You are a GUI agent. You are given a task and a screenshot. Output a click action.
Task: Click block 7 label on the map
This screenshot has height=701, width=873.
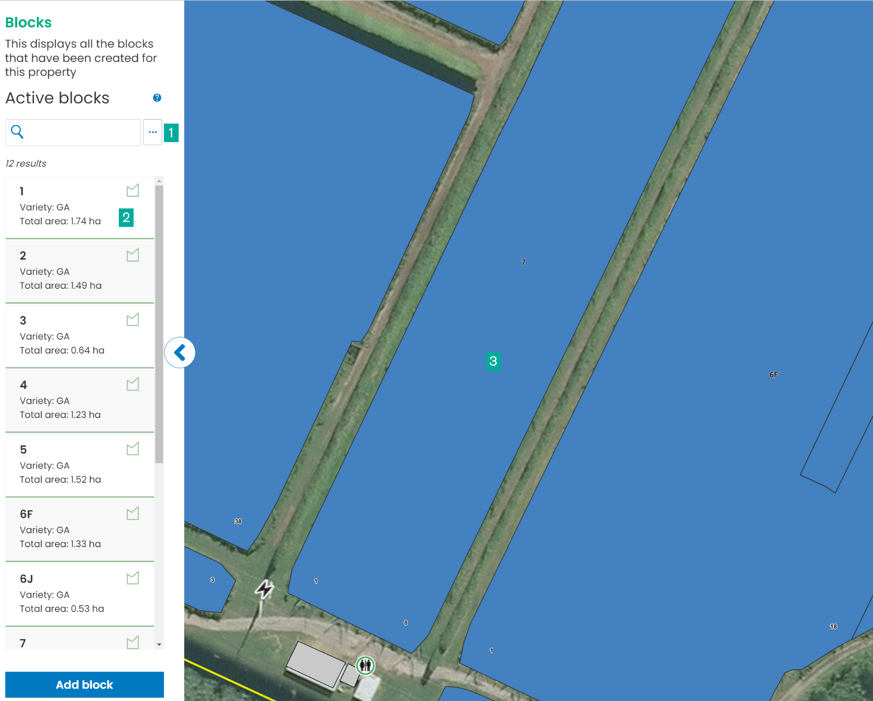[523, 262]
